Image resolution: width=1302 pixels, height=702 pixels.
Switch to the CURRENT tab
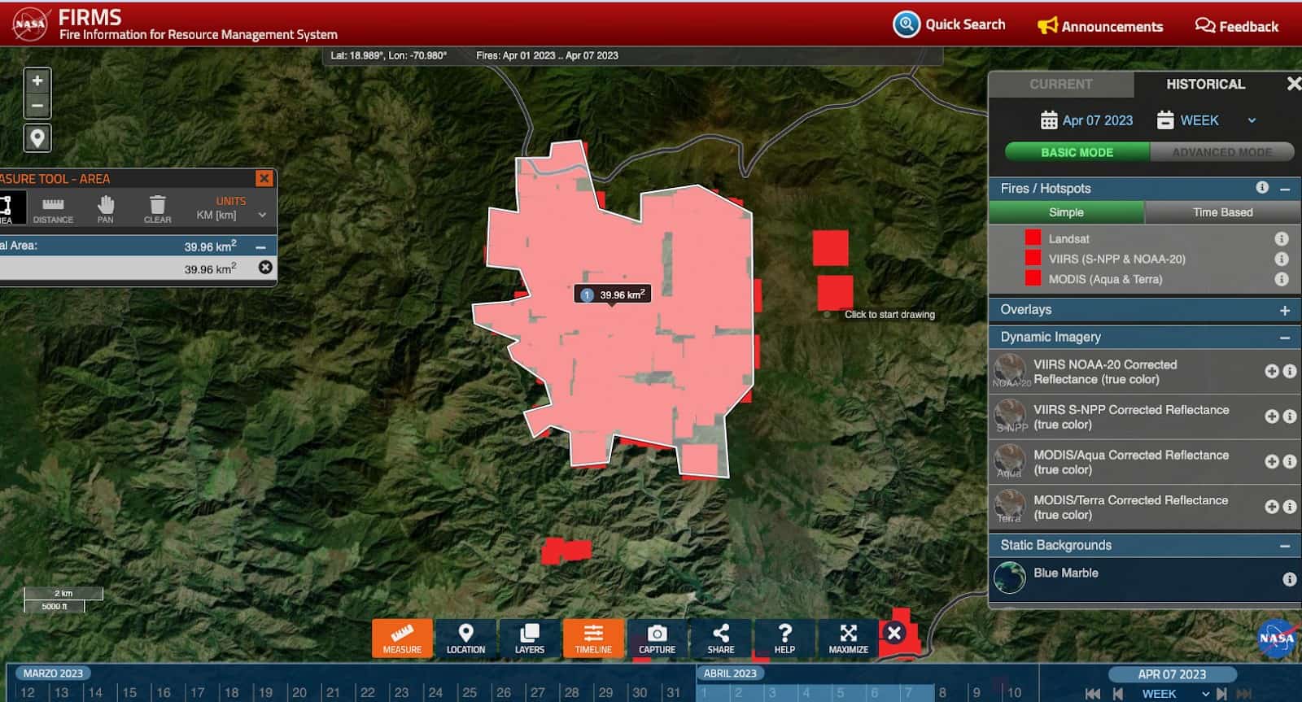tap(1060, 84)
